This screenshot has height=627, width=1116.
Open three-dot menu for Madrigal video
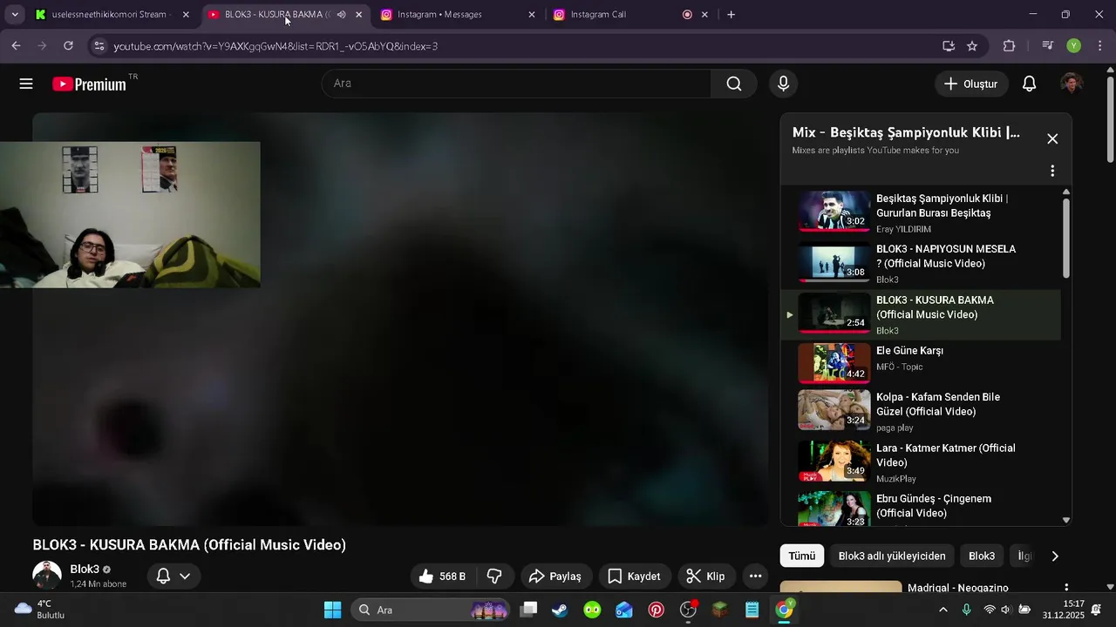point(1065,589)
